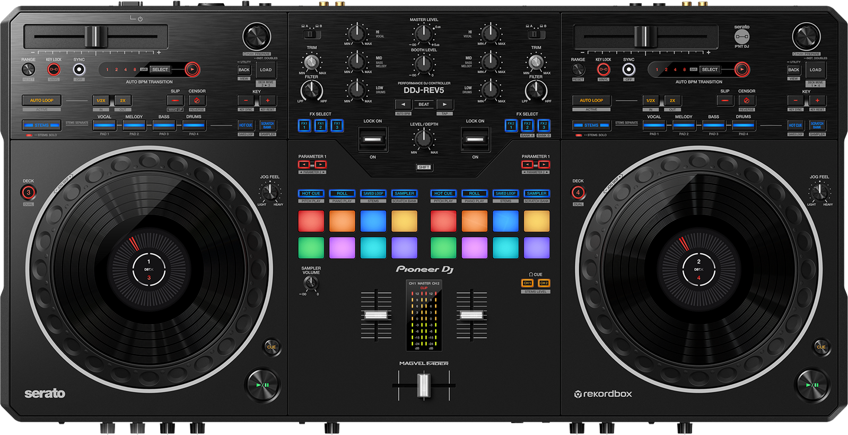Hit the Sync button on the left deck

coord(79,69)
